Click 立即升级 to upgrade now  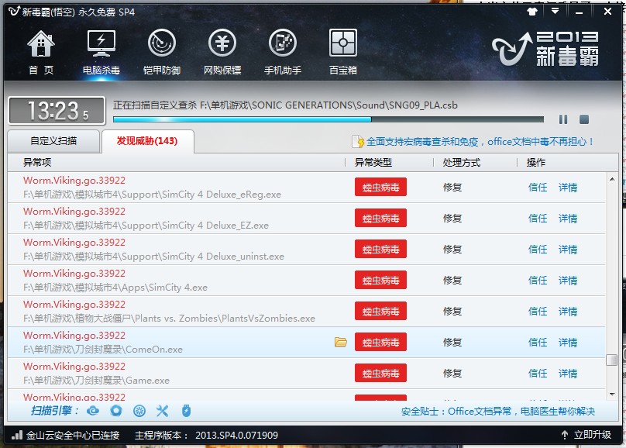593,435
